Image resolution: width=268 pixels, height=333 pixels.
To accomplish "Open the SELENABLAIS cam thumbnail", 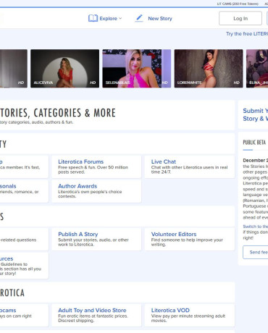I will 137,69.
